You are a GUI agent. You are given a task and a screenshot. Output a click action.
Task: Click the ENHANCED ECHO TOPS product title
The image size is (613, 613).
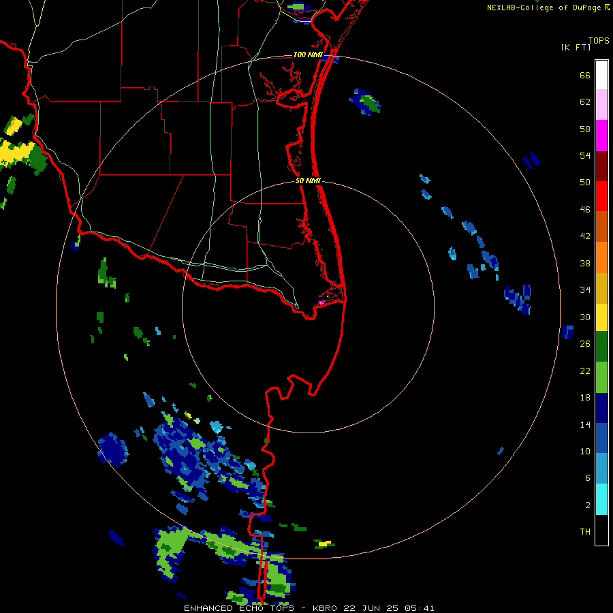click(239, 608)
